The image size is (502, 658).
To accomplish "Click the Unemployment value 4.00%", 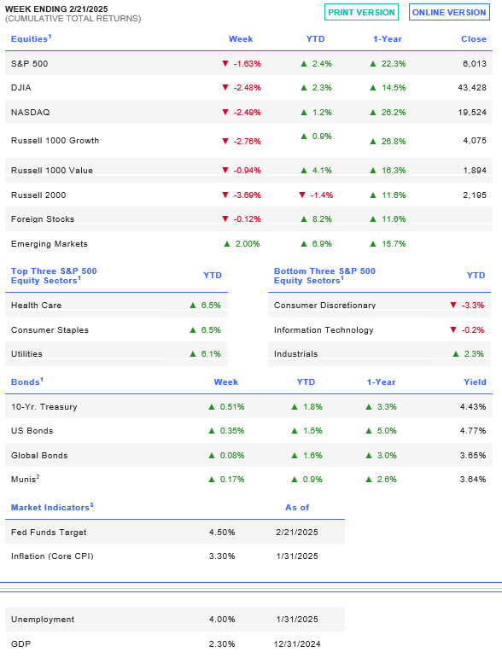I will pyautogui.click(x=222, y=619).
